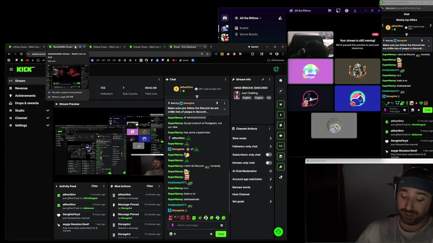Image resolution: width=433 pixels, height=243 pixels.
Task: Open Events in Discord server list
Action: point(244,28)
